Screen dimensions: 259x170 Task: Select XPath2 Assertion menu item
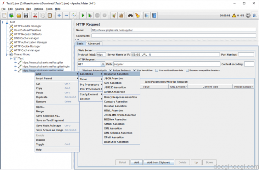pyautogui.click(x=121, y=92)
